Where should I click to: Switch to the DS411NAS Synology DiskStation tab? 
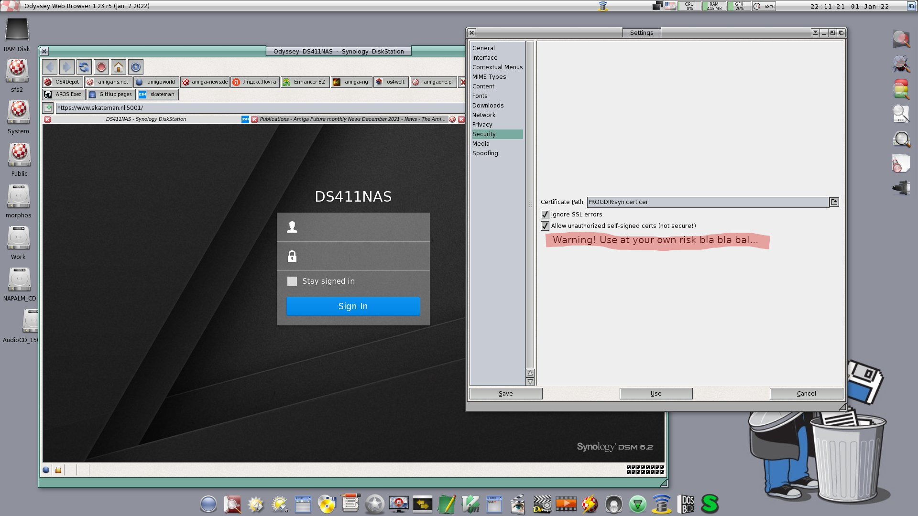(146, 119)
